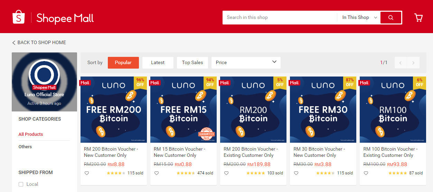Click the magnifier search button
433x192 pixels.
coord(391,18)
